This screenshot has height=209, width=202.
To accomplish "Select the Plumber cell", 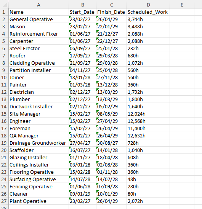I will (39, 99).
